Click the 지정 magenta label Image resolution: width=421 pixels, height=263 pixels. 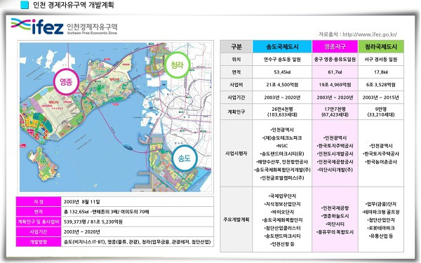click(x=39, y=201)
